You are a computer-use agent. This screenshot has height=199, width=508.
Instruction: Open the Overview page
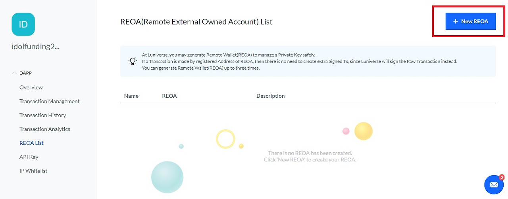(31, 87)
